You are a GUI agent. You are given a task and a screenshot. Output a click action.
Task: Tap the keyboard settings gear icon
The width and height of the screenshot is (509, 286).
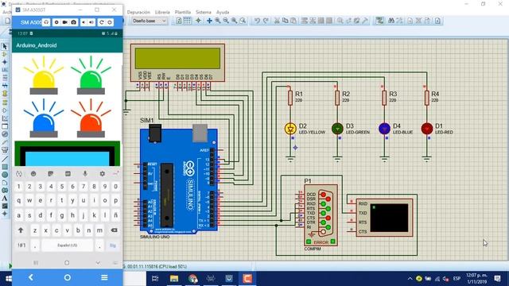(103, 174)
